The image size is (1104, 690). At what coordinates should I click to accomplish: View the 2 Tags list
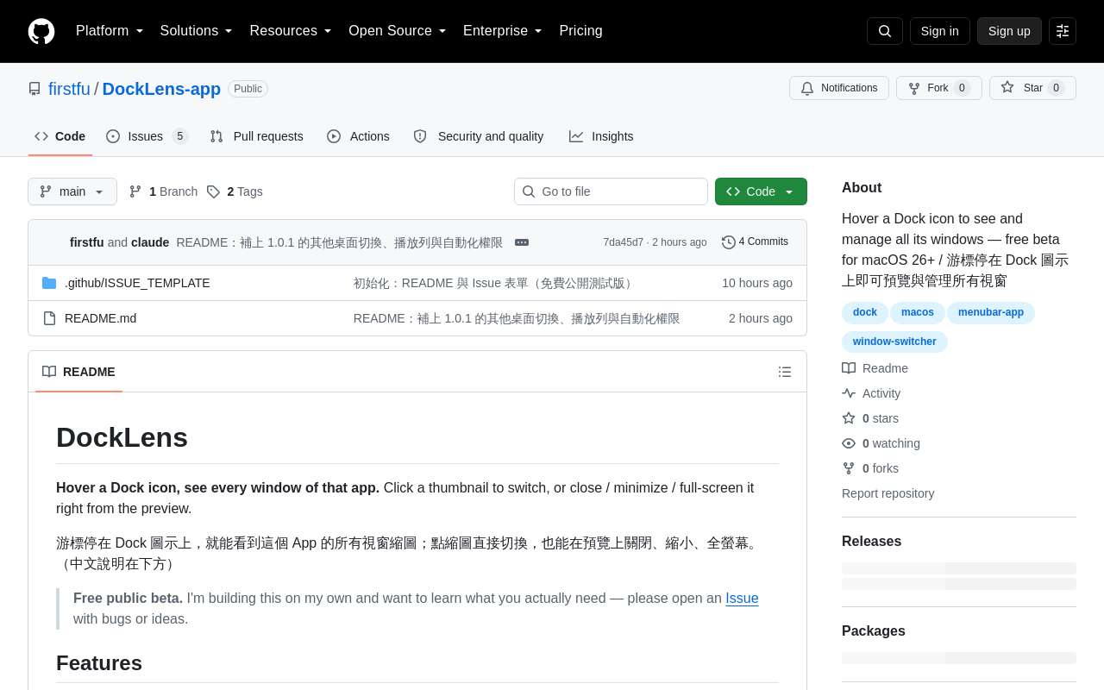coord(235,191)
